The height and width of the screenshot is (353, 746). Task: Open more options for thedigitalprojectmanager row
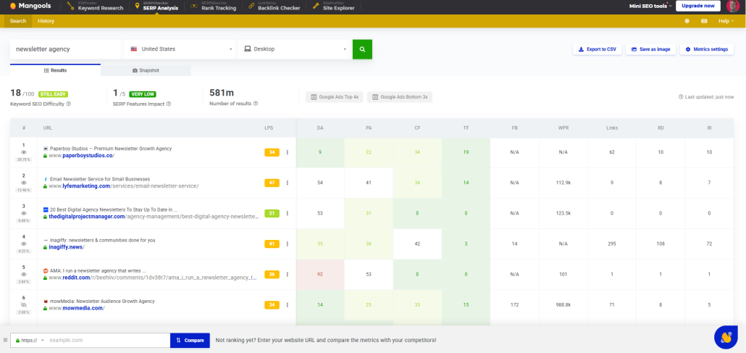(x=288, y=213)
